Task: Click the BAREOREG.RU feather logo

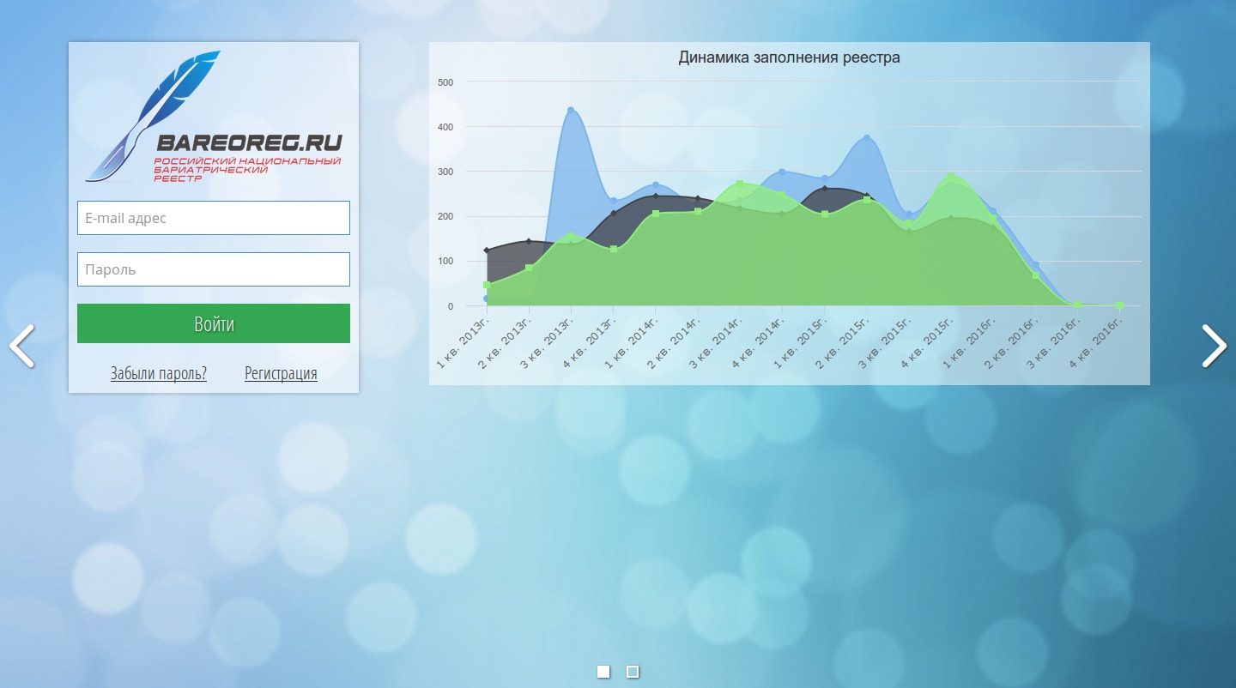Action: tap(213, 117)
